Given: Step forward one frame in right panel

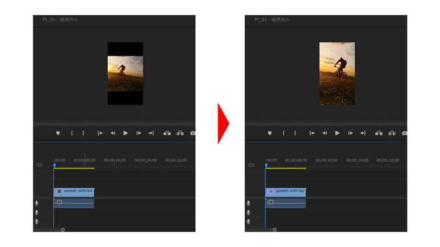Looking at the screenshot, I should (x=350, y=133).
